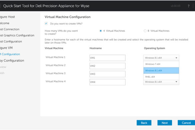The image size is (195, 130).
Task: Toggle the 'Do you want to create VMs?' checkbox
Action: (x=46, y=24)
